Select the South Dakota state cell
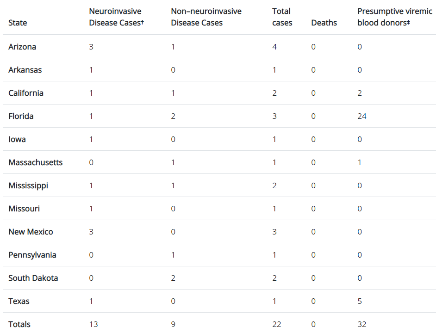The image size is (436, 333). point(33,278)
